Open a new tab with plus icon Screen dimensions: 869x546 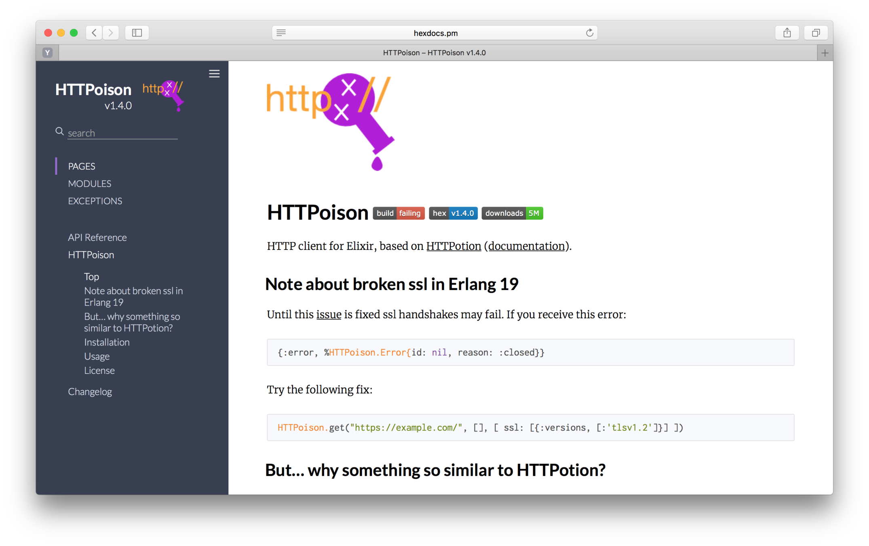pos(825,53)
